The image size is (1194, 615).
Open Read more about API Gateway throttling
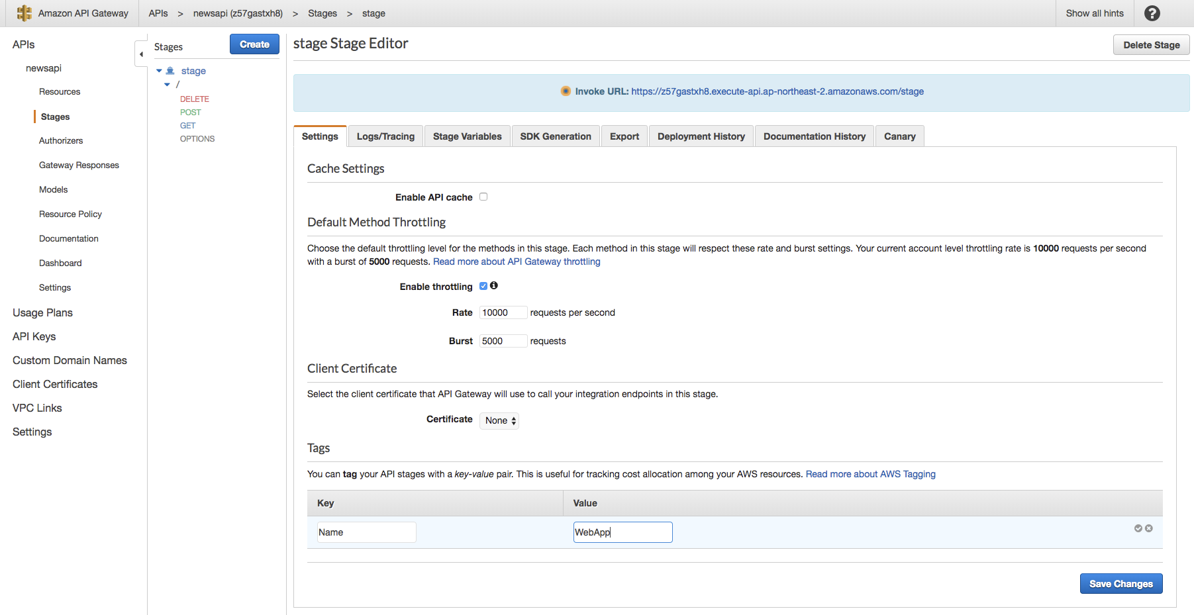click(517, 261)
